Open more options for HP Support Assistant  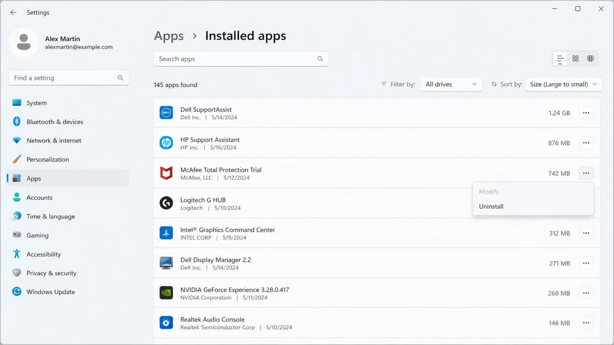[x=586, y=143]
